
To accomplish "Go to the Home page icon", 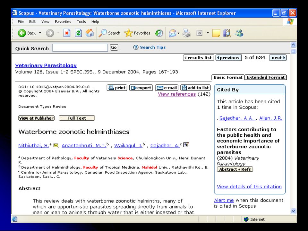I will pyautogui.click(x=90, y=33).
